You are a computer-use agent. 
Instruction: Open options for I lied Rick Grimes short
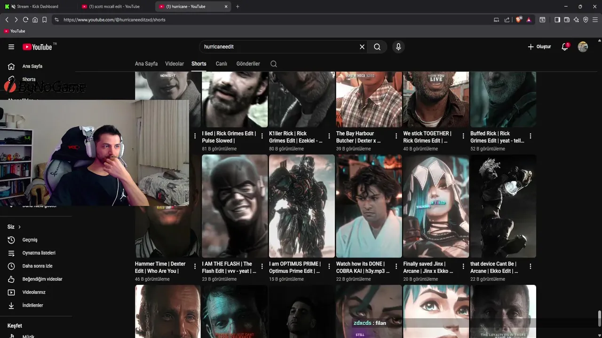tap(262, 136)
